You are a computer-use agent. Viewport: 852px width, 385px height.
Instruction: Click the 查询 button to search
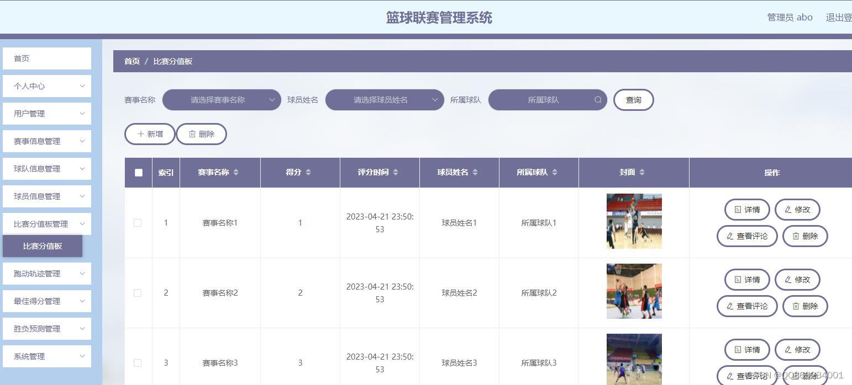pos(633,100)
